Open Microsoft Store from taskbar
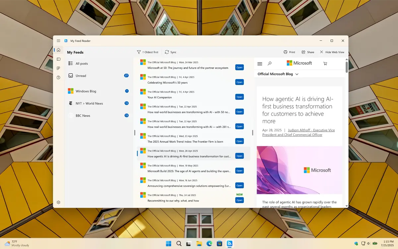This screenshot has height=249, width=398. (x=219, y=244)
